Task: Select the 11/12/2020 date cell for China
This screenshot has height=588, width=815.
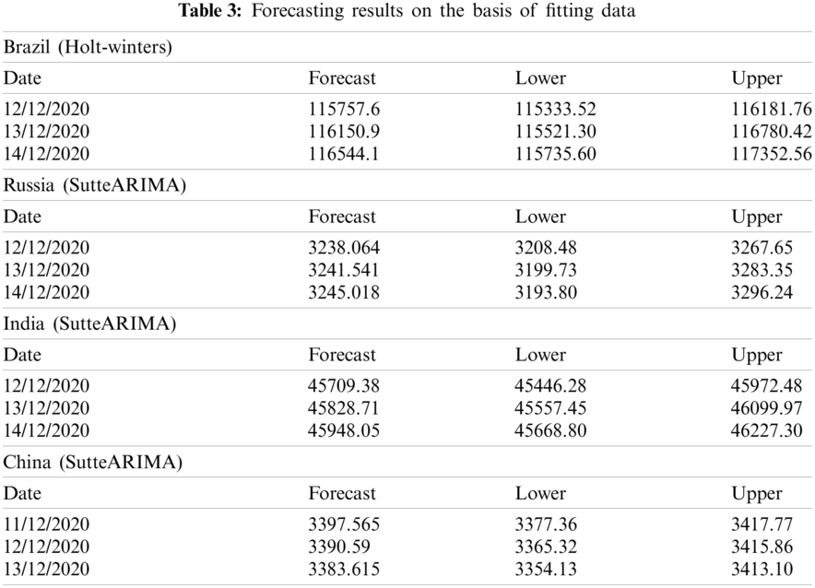Action: (47, 524)
